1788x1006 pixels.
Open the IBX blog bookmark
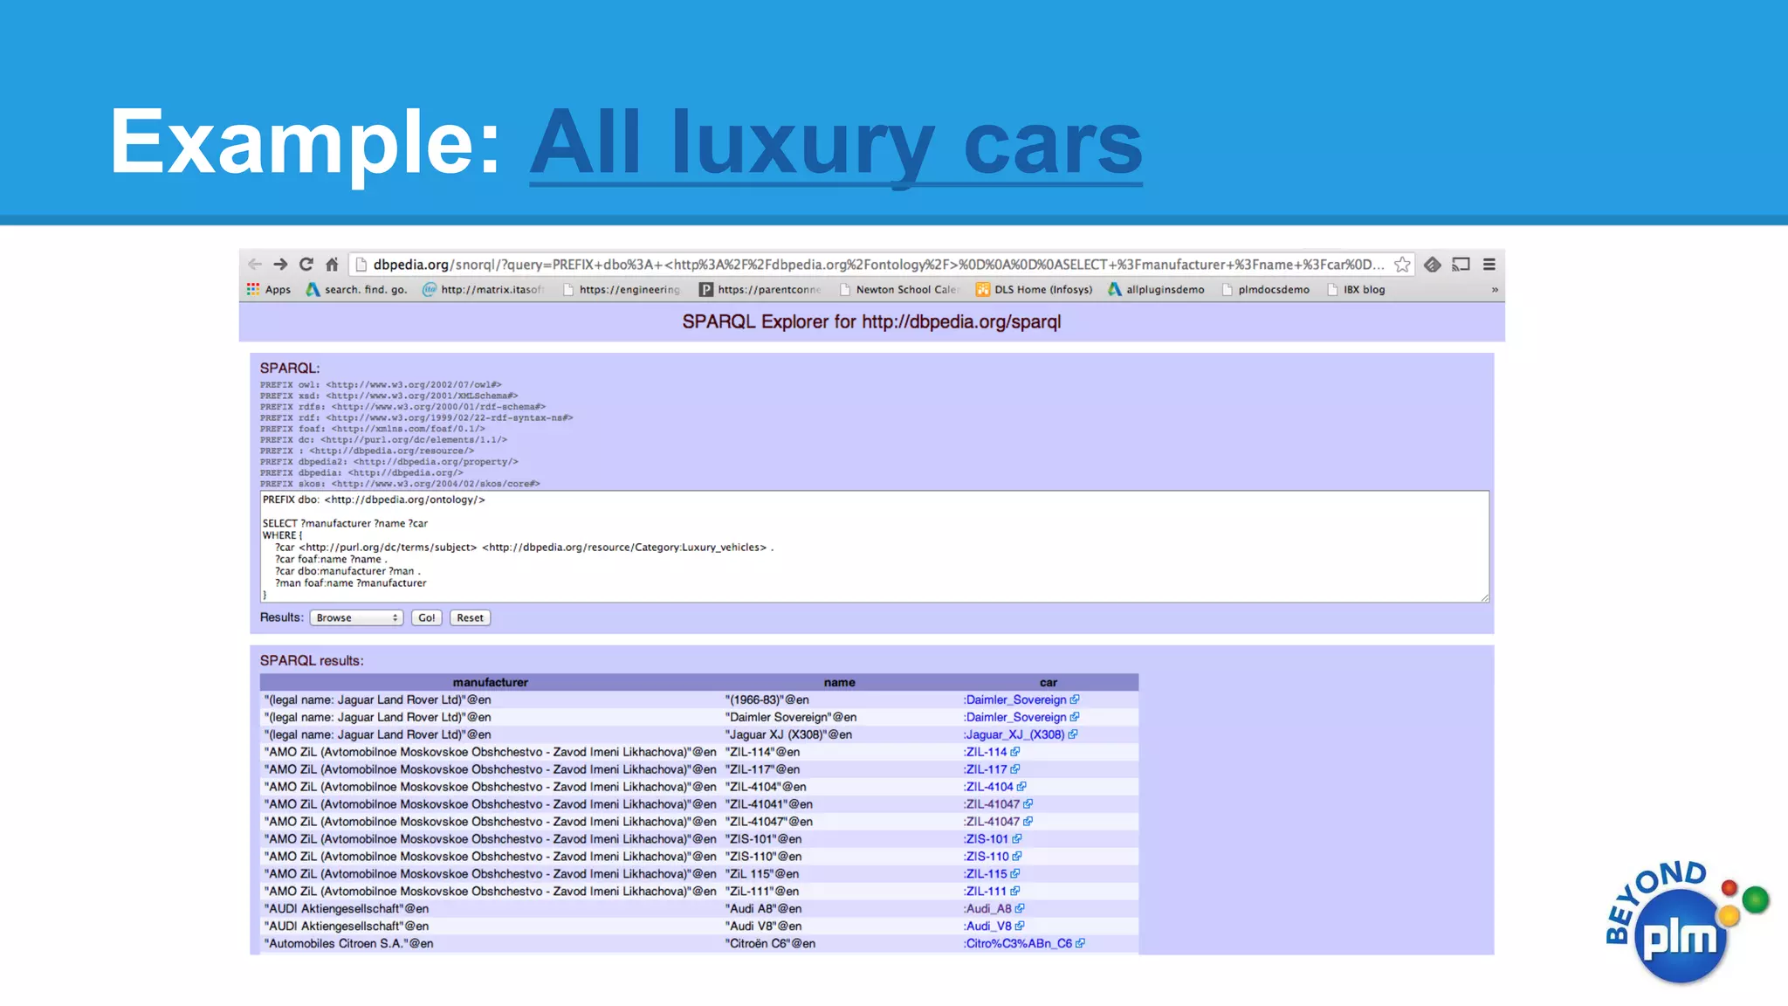click(x=1356, y=289)
